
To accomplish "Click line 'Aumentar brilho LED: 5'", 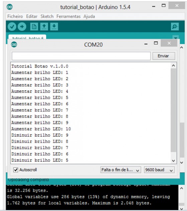I will point(40,98).
